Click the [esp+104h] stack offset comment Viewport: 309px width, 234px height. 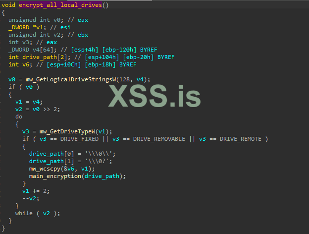102,57
